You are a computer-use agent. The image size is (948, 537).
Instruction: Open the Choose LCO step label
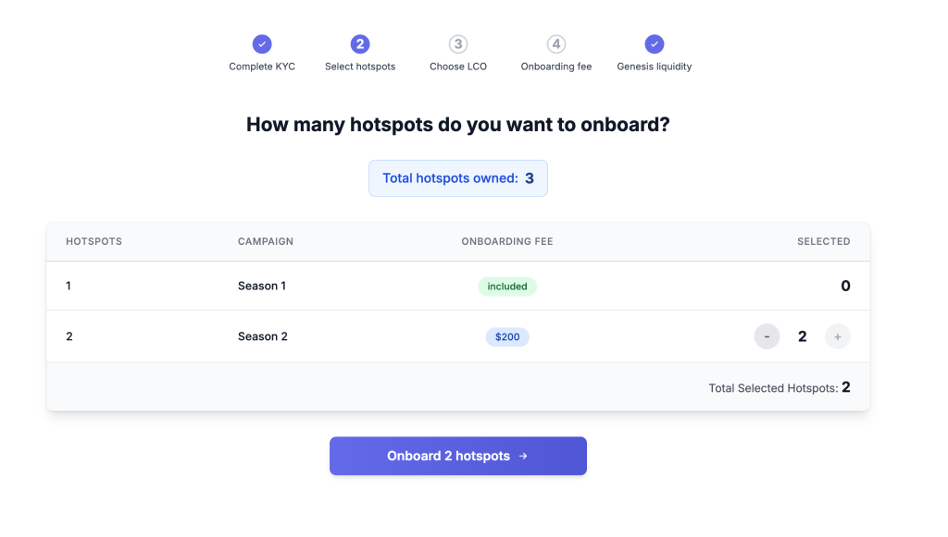click(457, 67)
